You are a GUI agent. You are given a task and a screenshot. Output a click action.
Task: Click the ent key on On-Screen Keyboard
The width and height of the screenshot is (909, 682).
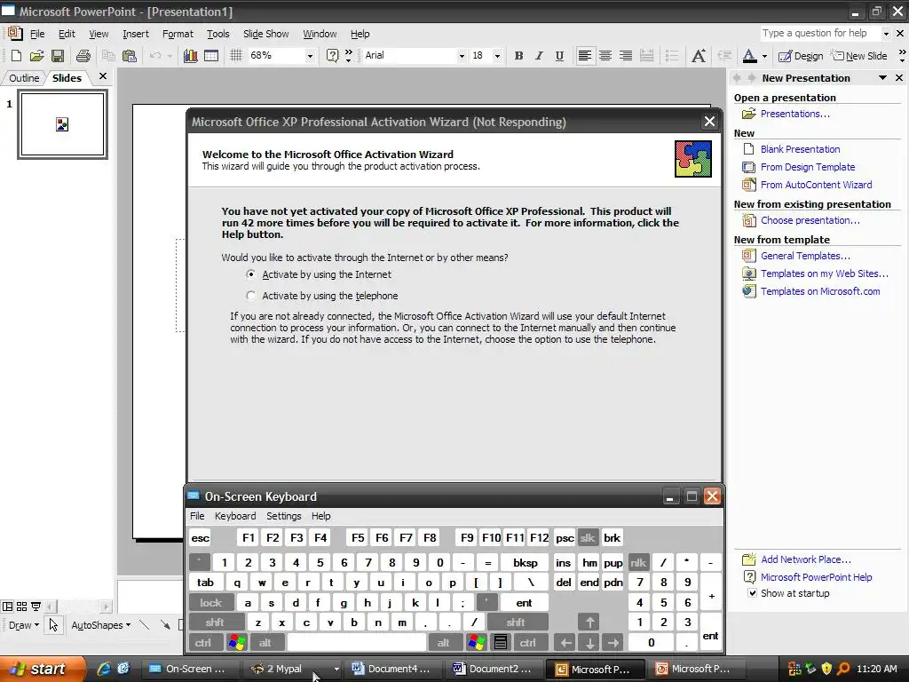coord(524,603)
